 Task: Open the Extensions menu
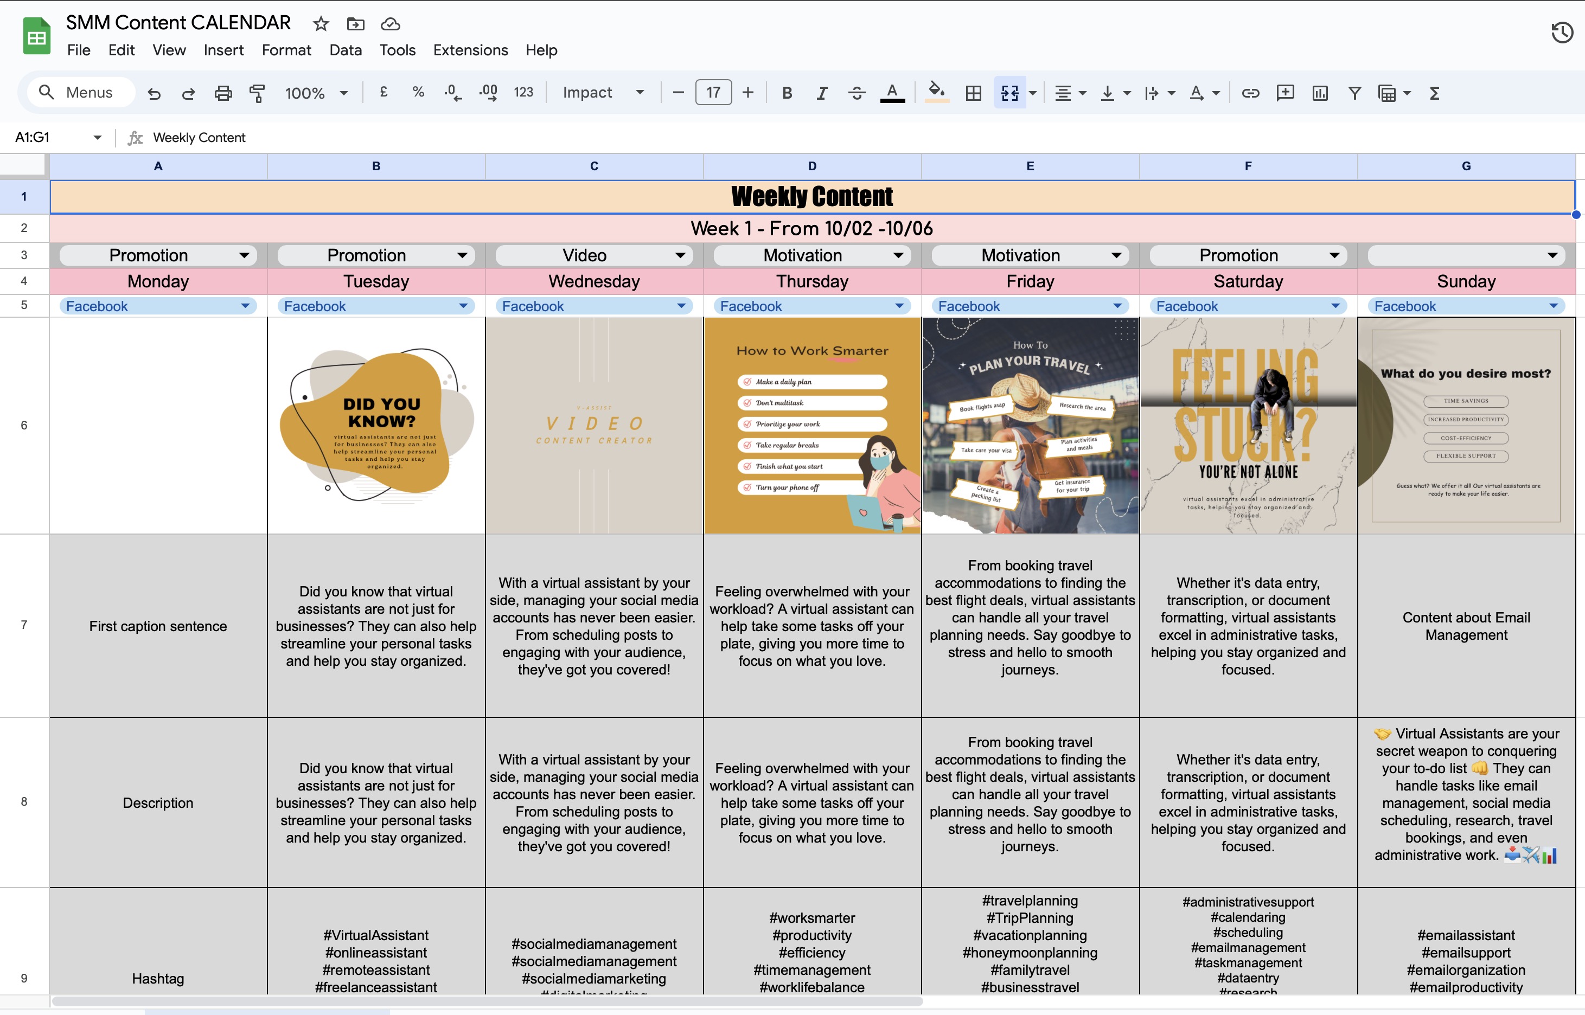coord(470,50)
